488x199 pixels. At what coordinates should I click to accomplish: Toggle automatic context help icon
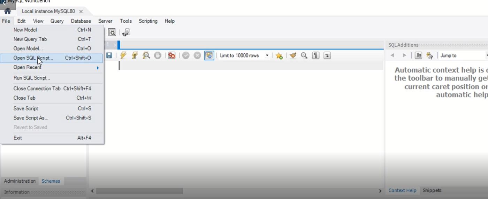[418, 55]
